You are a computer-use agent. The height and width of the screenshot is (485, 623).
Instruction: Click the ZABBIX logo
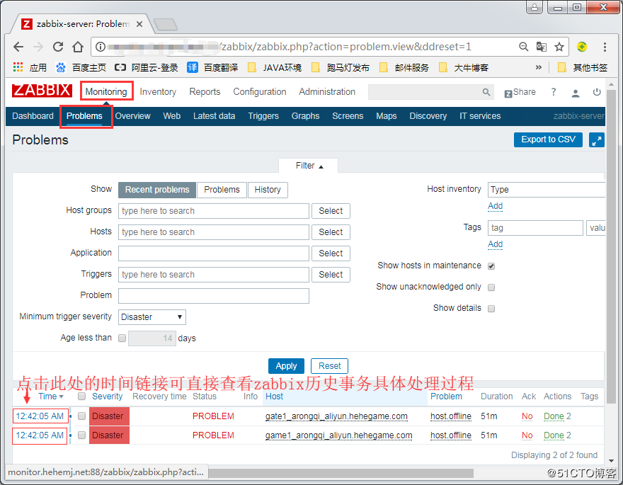[x=42, y=91]
